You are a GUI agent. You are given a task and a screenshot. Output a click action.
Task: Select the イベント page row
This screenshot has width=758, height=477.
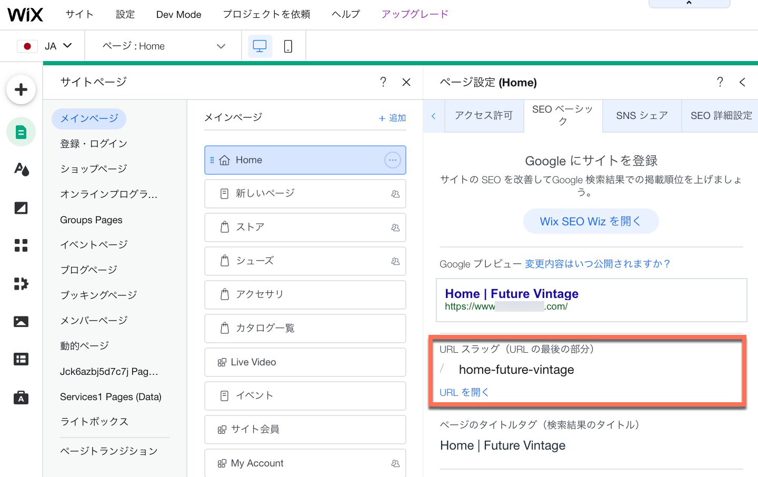[305, 396]
